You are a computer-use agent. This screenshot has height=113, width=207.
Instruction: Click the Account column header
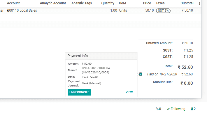[13, 3]
